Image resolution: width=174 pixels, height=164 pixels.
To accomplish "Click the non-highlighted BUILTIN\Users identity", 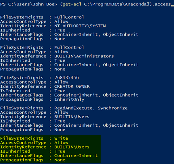I will (x=72, y=117).
